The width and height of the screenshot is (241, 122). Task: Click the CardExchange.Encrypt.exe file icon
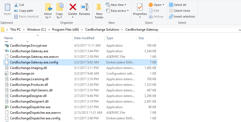pos(7,46)
